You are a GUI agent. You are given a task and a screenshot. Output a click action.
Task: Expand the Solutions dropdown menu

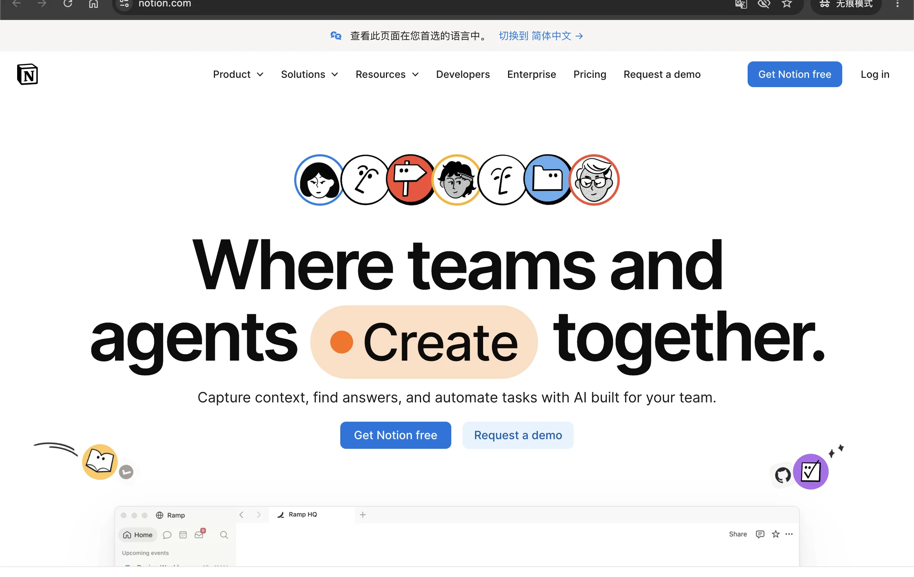click(x=309, y=74)
